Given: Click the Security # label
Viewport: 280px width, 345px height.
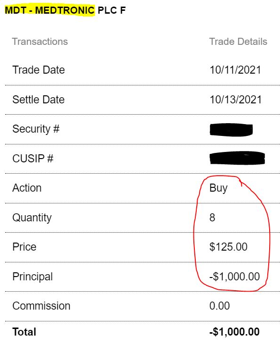Looking at the screenshot, I should [x=36, y=129].
